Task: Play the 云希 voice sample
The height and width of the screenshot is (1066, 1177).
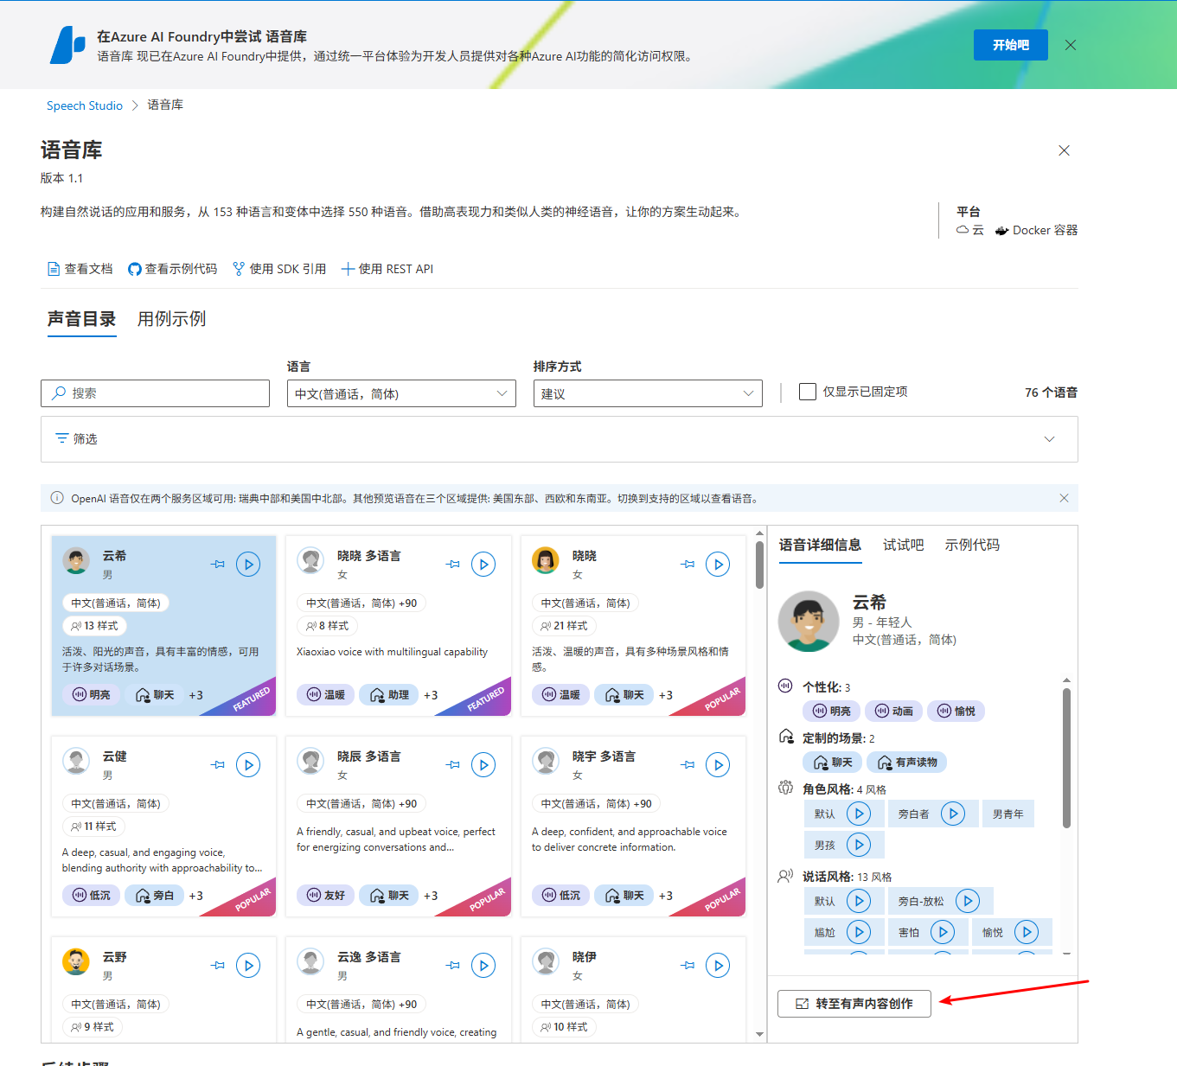Action: point(248,565)
